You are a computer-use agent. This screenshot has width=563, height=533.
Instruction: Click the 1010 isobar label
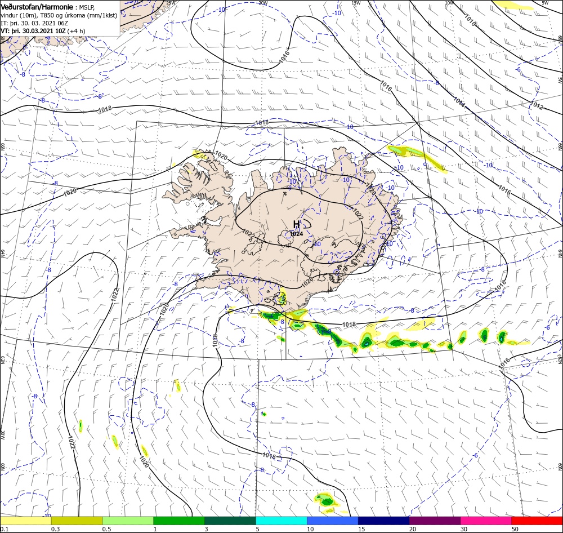[x=470, y=20]
